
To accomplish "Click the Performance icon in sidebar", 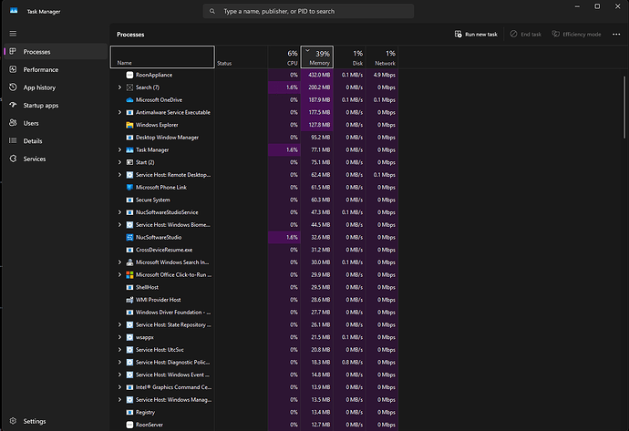I will (x=13, y=69).
